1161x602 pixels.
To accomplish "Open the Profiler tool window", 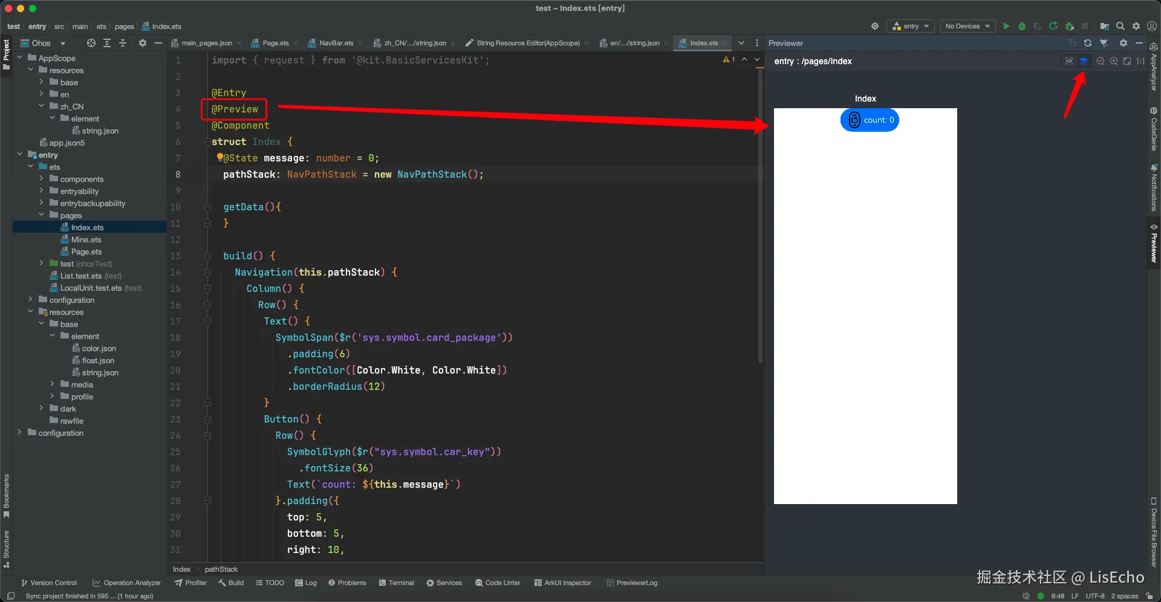I will coord(190,583).
